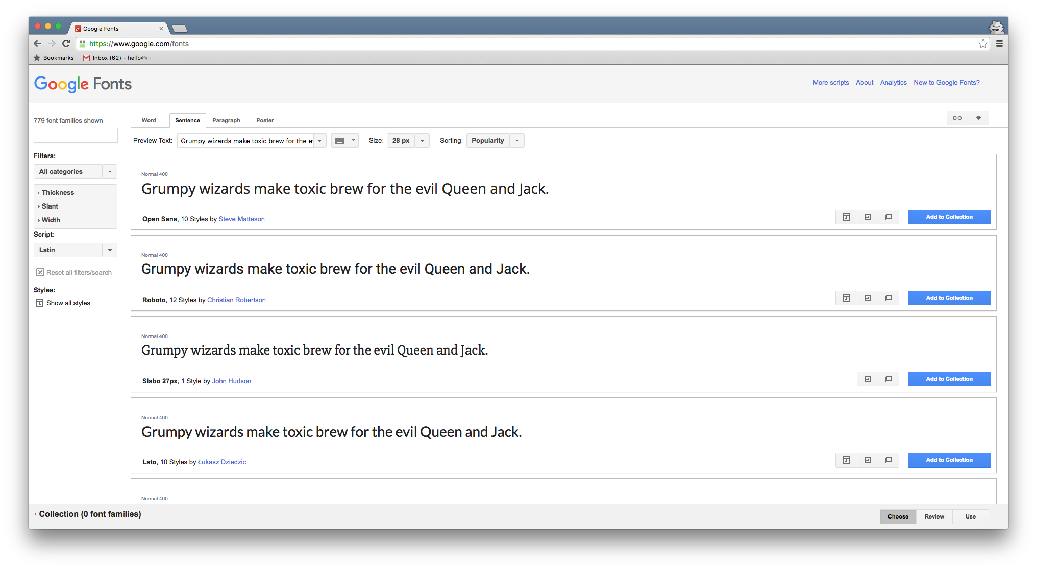This screenshot has height=570, width=1037.
Task: Open the Latin script dropdown
Action: click(x=76, y=250)
